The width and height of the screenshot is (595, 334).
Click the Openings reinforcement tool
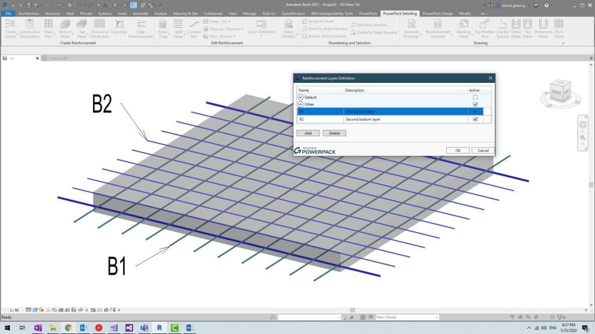(119, 27)
